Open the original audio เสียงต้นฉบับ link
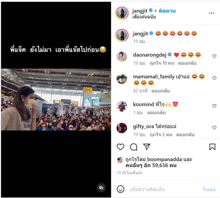 click(144, 17)
